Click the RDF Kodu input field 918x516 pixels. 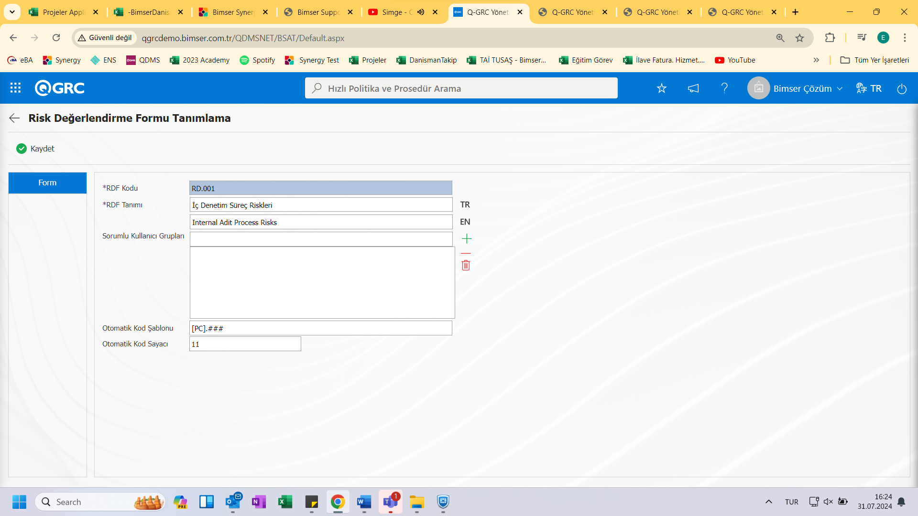[x=320, y=188]
